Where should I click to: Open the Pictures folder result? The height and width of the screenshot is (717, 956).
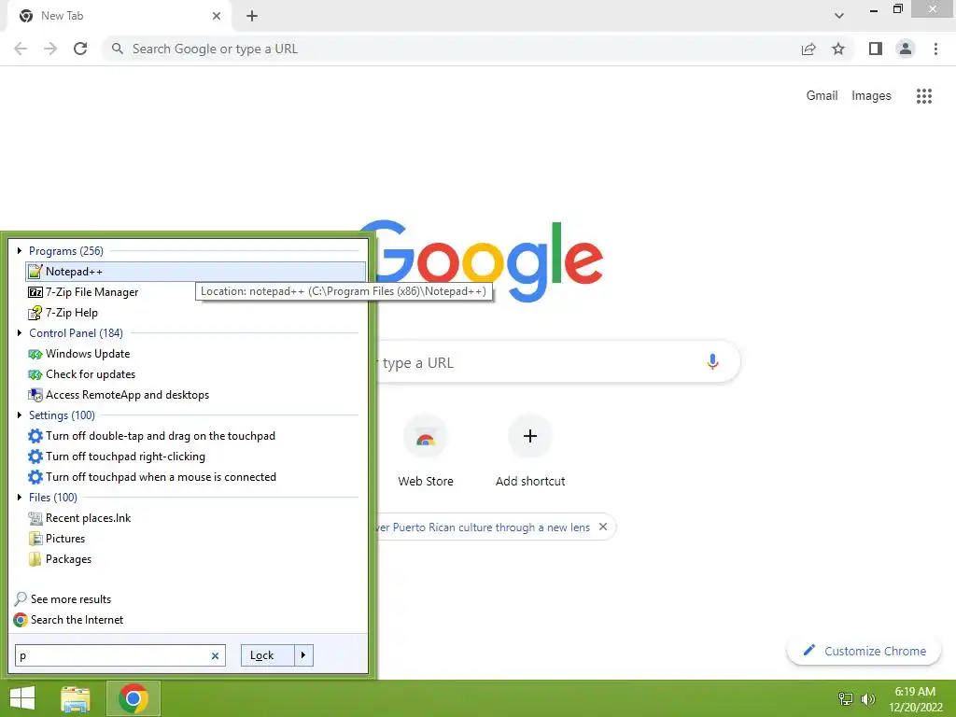coord(65,539)
